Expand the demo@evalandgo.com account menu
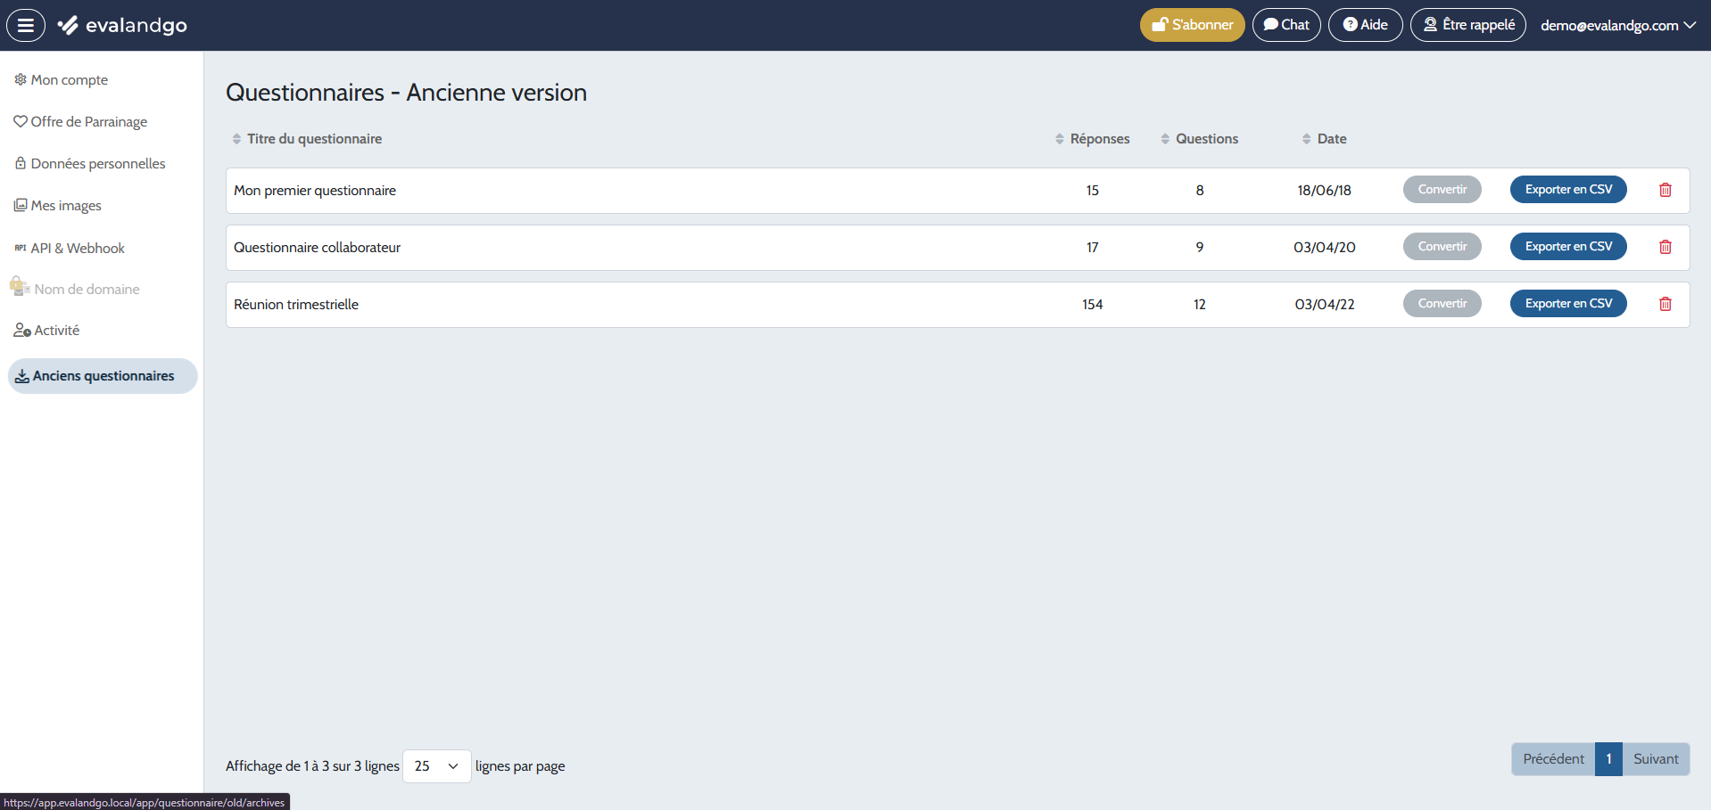1711x810 pixels. [1617, 25]
